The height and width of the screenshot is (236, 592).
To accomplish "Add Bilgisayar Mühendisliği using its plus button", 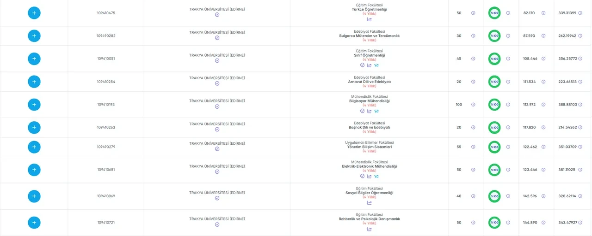I will coord(34,105).
